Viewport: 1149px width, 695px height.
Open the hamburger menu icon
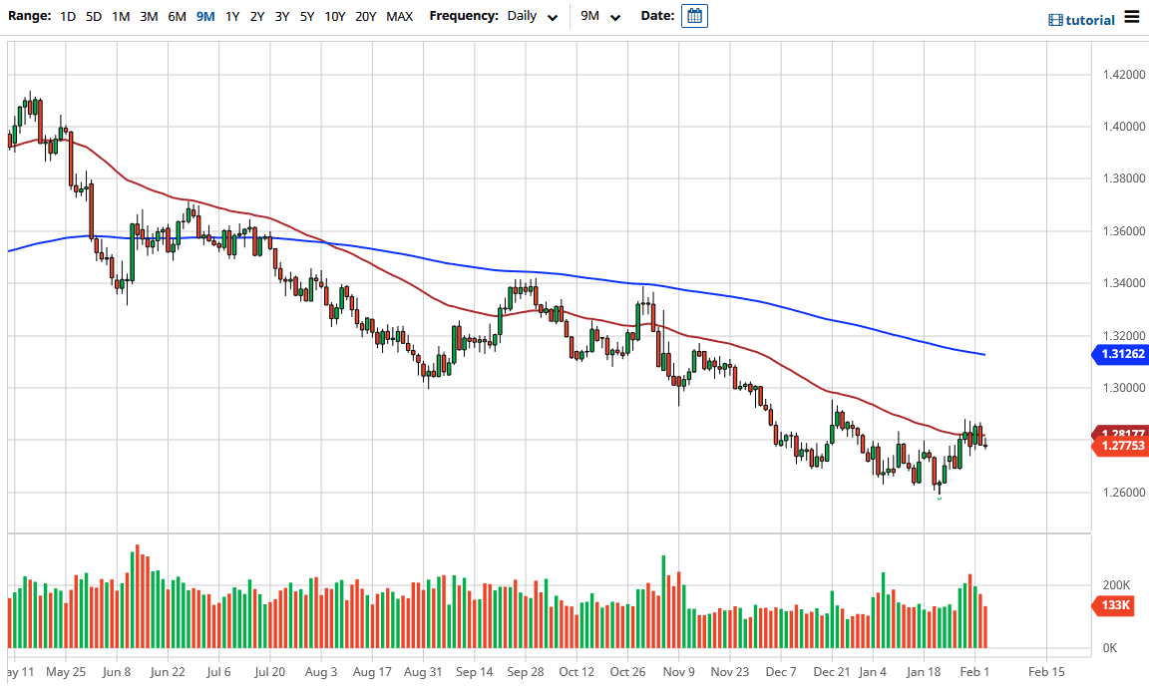tap(1134, 16)
